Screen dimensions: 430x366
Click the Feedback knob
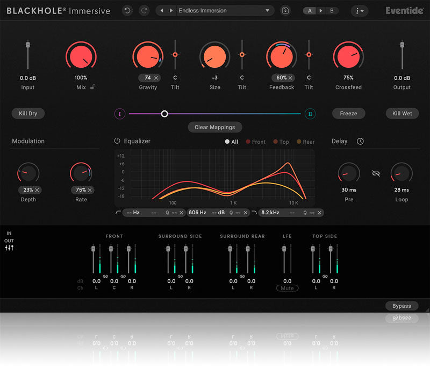[282, 57]
